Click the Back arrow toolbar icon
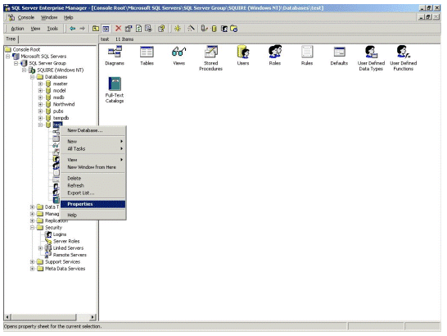The image size is (447, 336). click(x=73, y=29)
